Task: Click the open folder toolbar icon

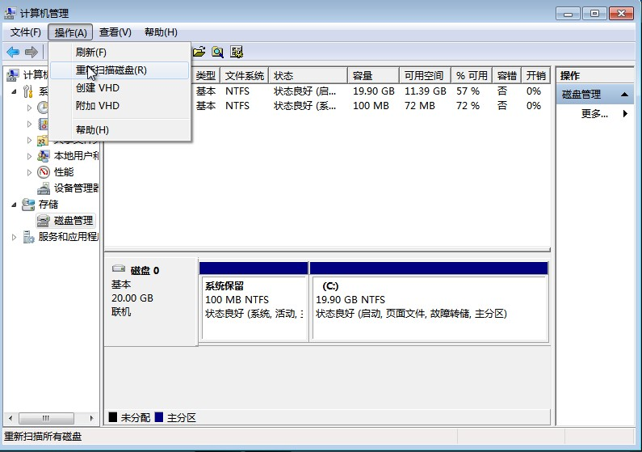Action: click(x=199, y=52)
